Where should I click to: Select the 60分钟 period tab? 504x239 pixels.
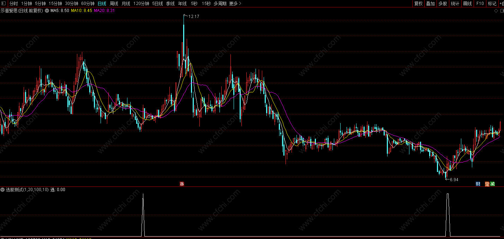[88, 4]
